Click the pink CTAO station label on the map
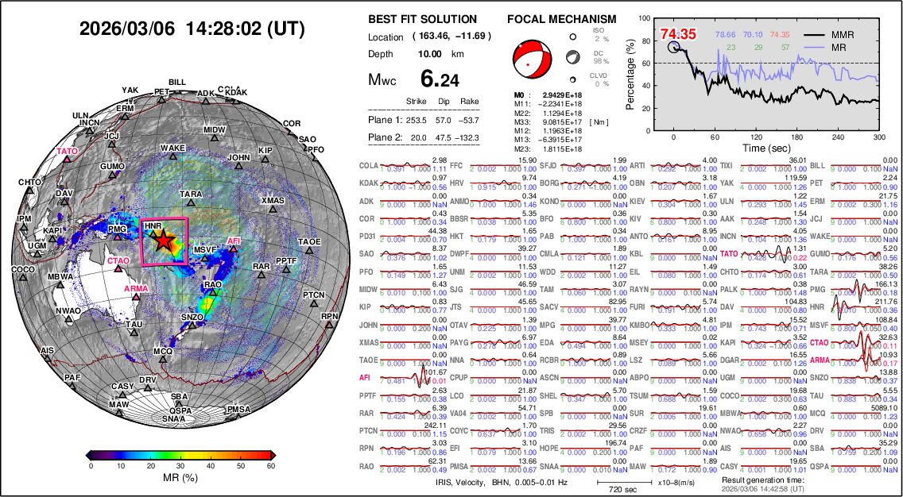 pyautogui.click(x=117, y=260)
